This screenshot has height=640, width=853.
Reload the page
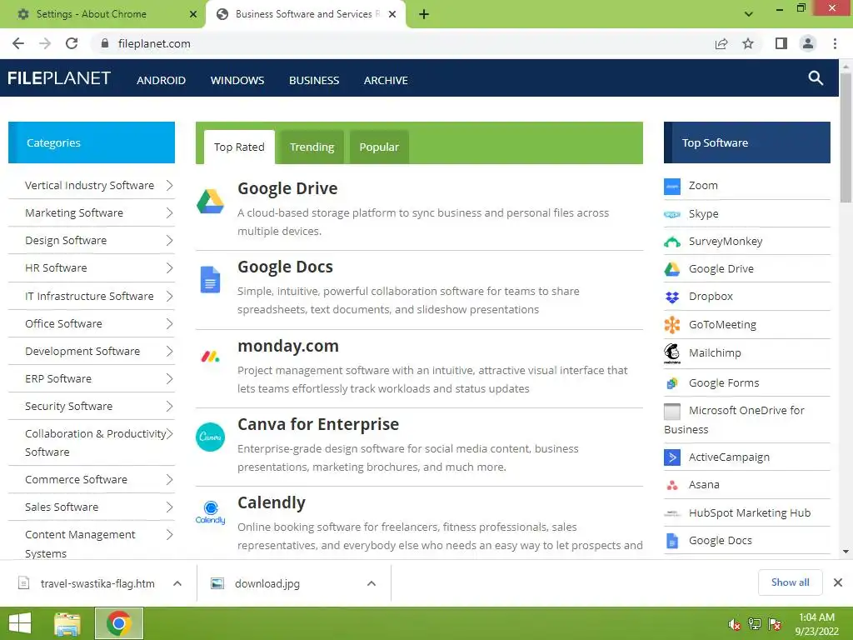(x=72, y=43)
